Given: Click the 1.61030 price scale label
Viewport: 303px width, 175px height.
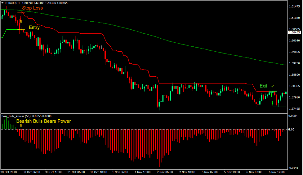Looking at the screenshot, I should (294, 18).
